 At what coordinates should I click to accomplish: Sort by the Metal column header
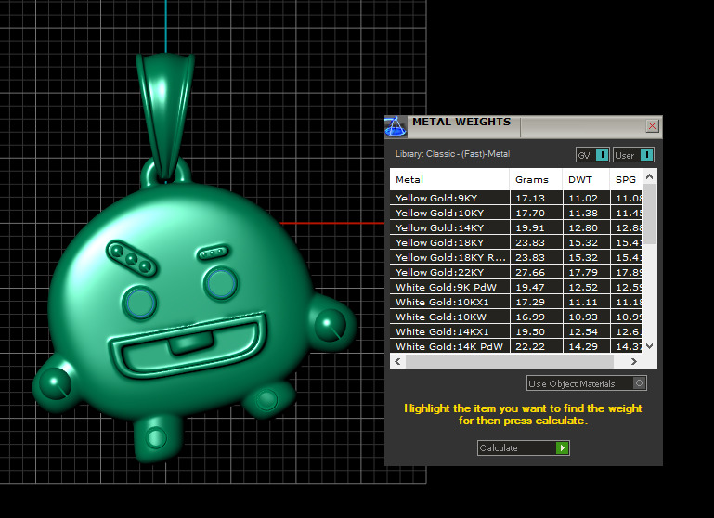click(x=449, y=179)
